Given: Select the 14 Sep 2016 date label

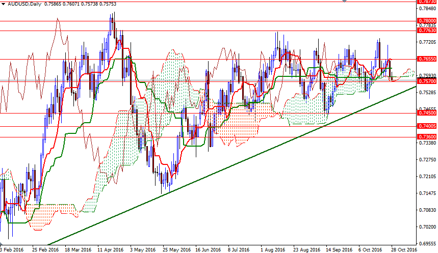Looking at the screenshot, I should 339,249.
